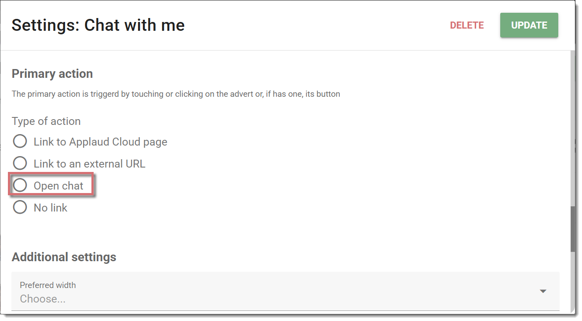Choose the Link to an external URL radio circle
The image size is (582, 321).
pyautogui.click(x=20, y=164)
